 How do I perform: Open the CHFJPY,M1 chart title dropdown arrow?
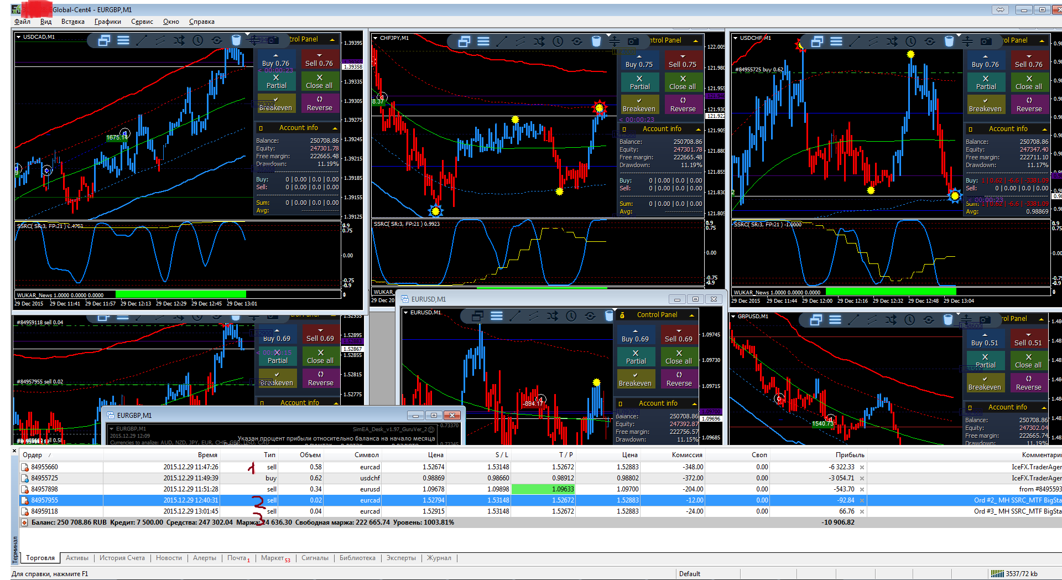point(376,38)
